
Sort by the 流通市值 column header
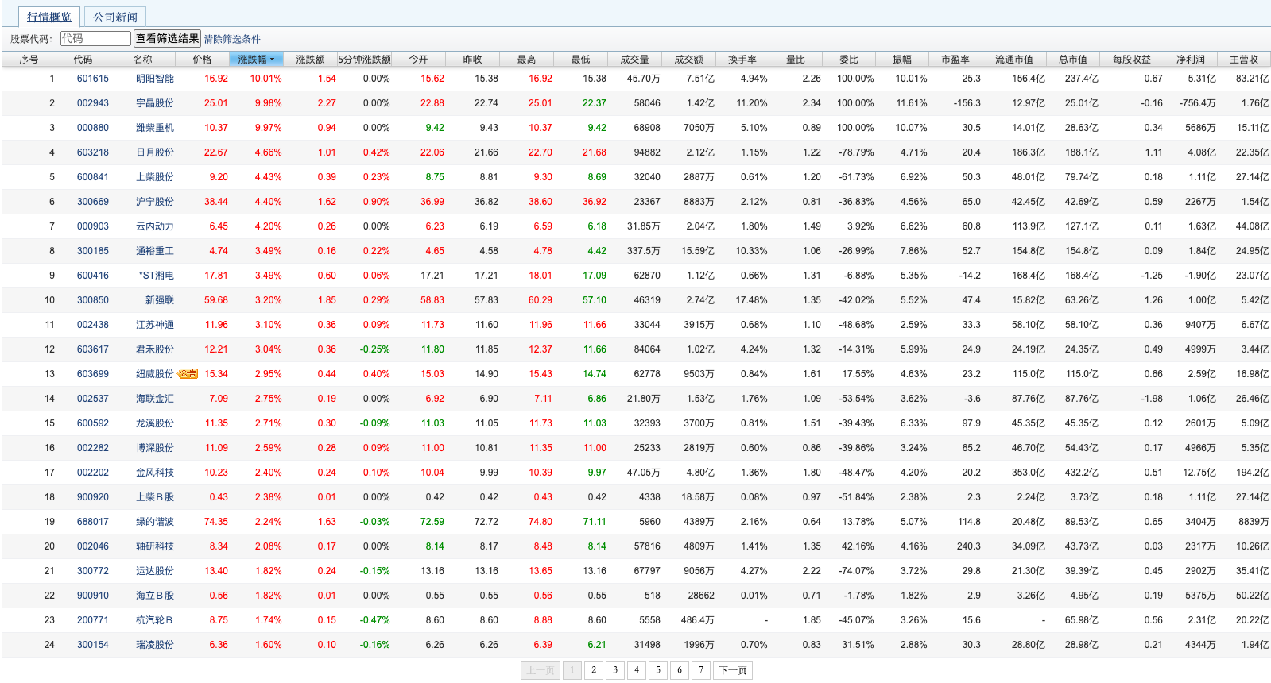coord(1014,60)
